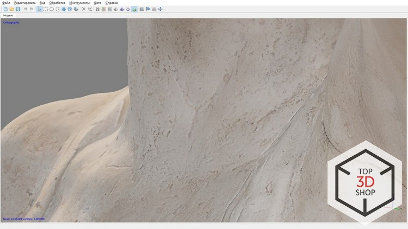Crop the selection with the crop icon
Image resolution: width=408 pixels, height=229 pixels.
90,9
